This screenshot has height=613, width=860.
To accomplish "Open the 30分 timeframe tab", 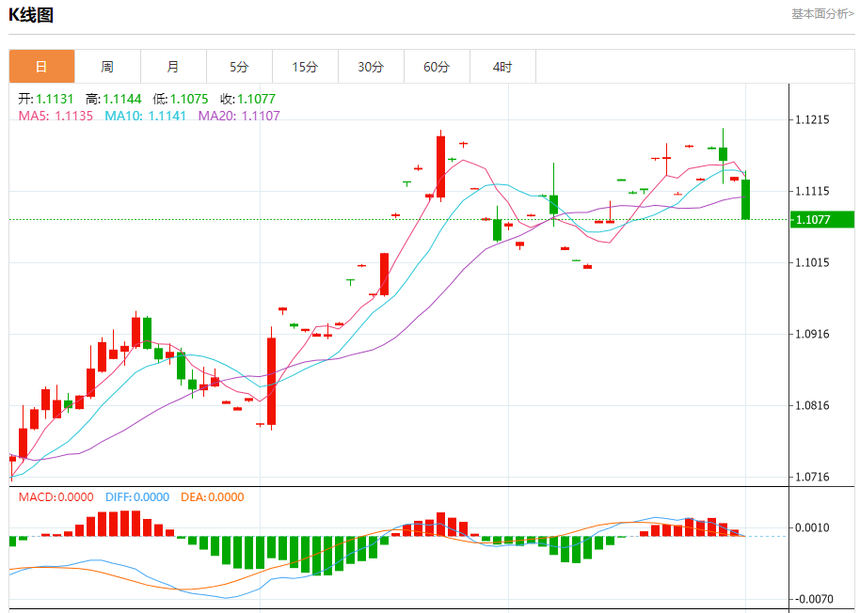I will click(371, 67).
